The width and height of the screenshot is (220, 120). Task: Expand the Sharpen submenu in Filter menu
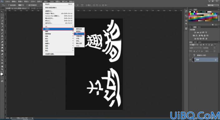pyautogui.click(x=58, y=39)
